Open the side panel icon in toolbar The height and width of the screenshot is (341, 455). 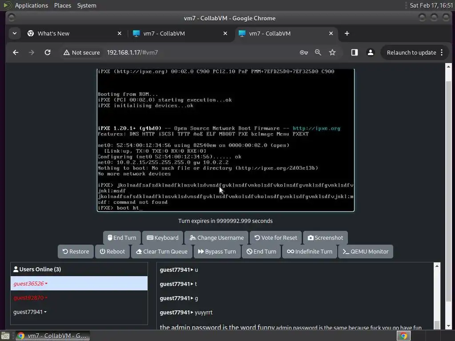[x=354, y=52]
